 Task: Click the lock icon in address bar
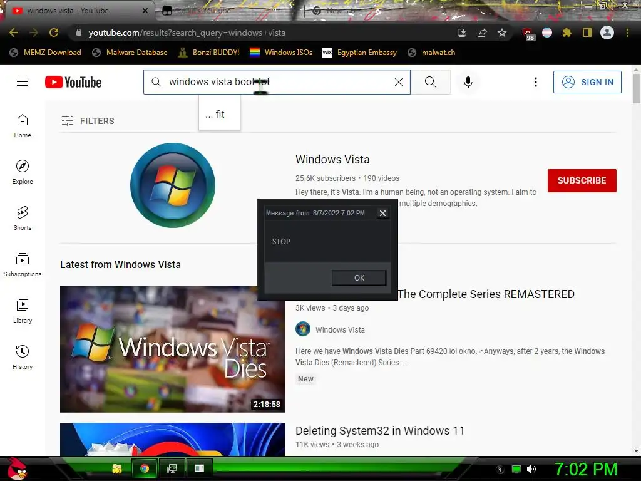(79, 33)
